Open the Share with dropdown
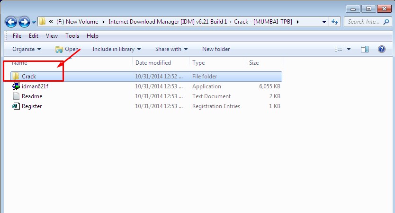 pyautogui.click(x=171, y=49)
